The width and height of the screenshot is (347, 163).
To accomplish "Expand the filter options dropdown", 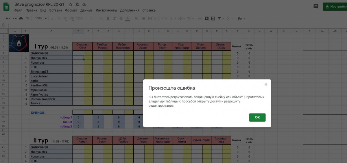I will pos(223,18).
